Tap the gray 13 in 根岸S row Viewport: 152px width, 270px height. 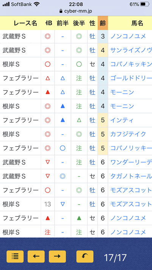[x=47, y=204]
